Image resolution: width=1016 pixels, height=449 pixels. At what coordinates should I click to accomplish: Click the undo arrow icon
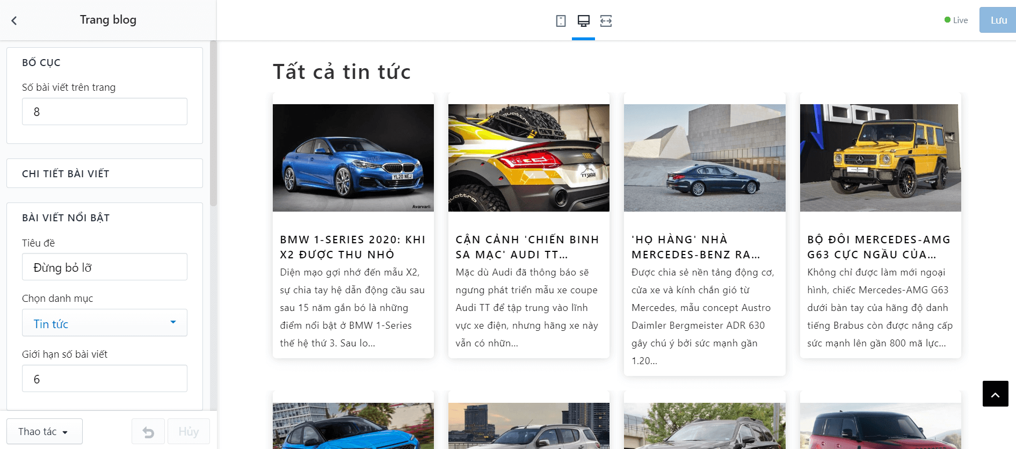tap(148, 432)
